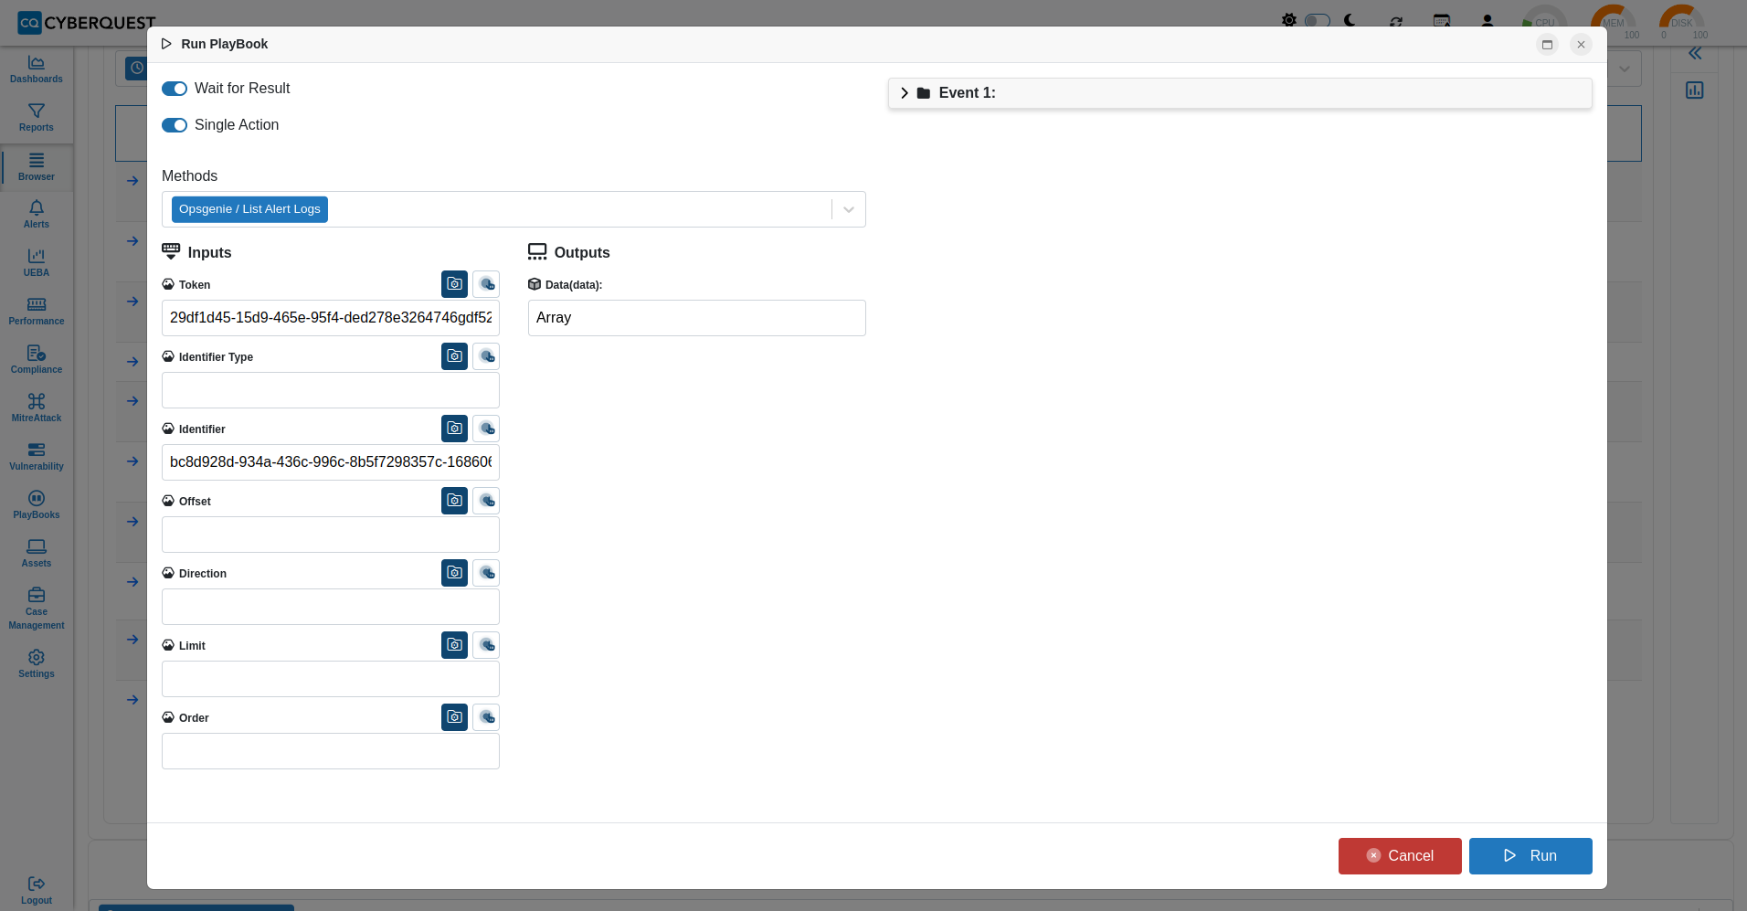Click the blue Run button

1530,856
